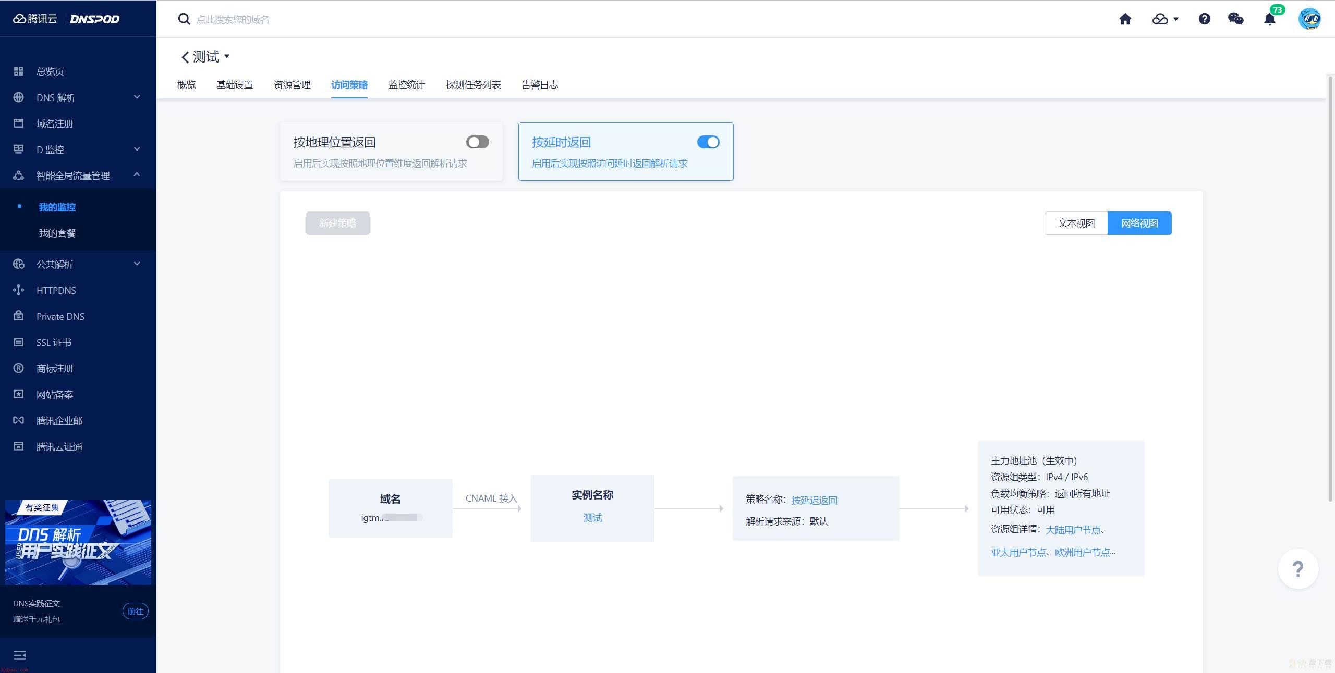This screenshot has height=673, width=1335.
Task: Expand the DNS 解析 menu chevron
Action: pyautogui.click(x=137, y=97)
